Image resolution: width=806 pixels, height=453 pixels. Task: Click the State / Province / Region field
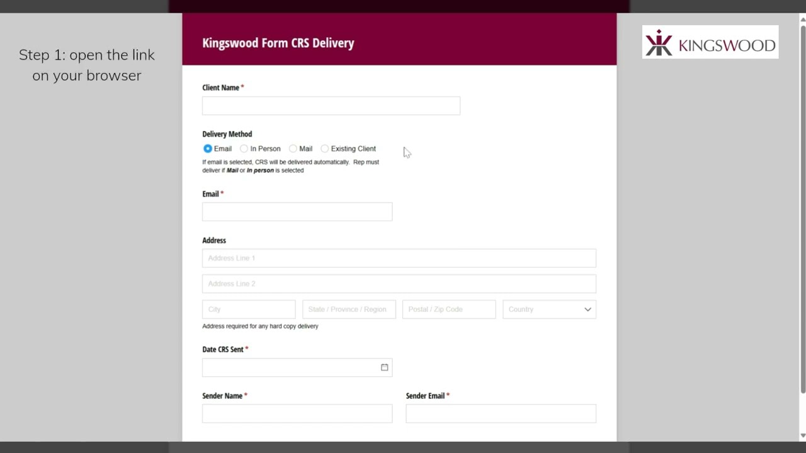point(349,309)
